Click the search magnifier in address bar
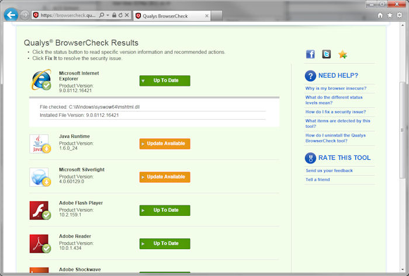The width and height of the screenshot is (409, 276). click(x=102, y=15)
